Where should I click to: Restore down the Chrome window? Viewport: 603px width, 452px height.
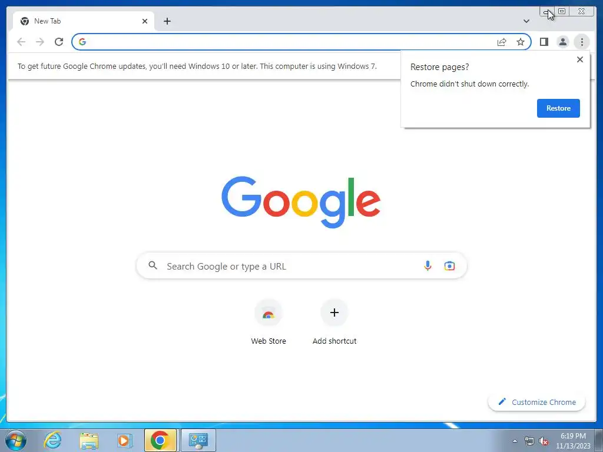[x=561, y=11]
